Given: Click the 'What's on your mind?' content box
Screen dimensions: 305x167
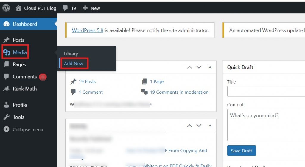Looking at the screenshot, I should [266, 125].
